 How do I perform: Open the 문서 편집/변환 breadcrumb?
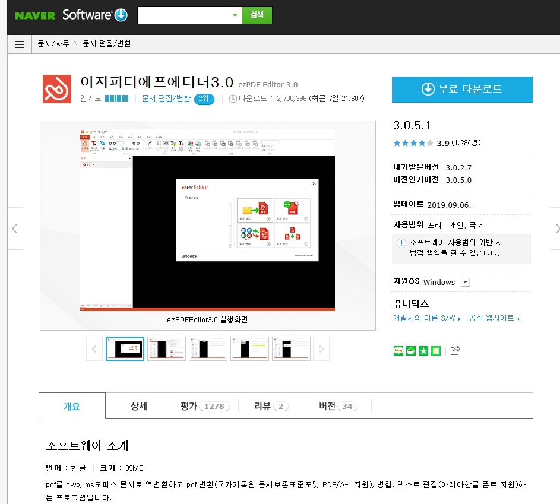107,43
